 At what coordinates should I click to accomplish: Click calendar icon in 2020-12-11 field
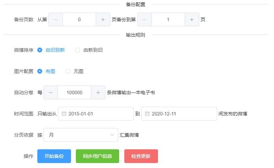[148, 114]
